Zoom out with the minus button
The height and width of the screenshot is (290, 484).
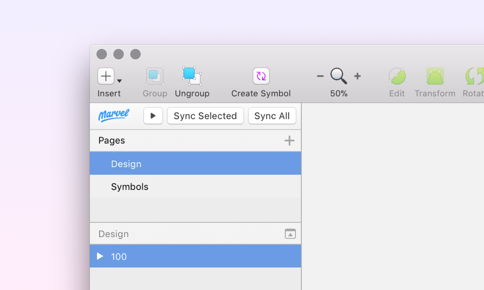[320, 76]
